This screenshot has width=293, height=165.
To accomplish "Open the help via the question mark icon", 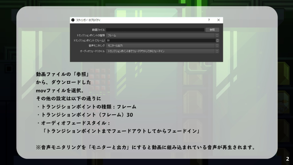I will (209, 20).
